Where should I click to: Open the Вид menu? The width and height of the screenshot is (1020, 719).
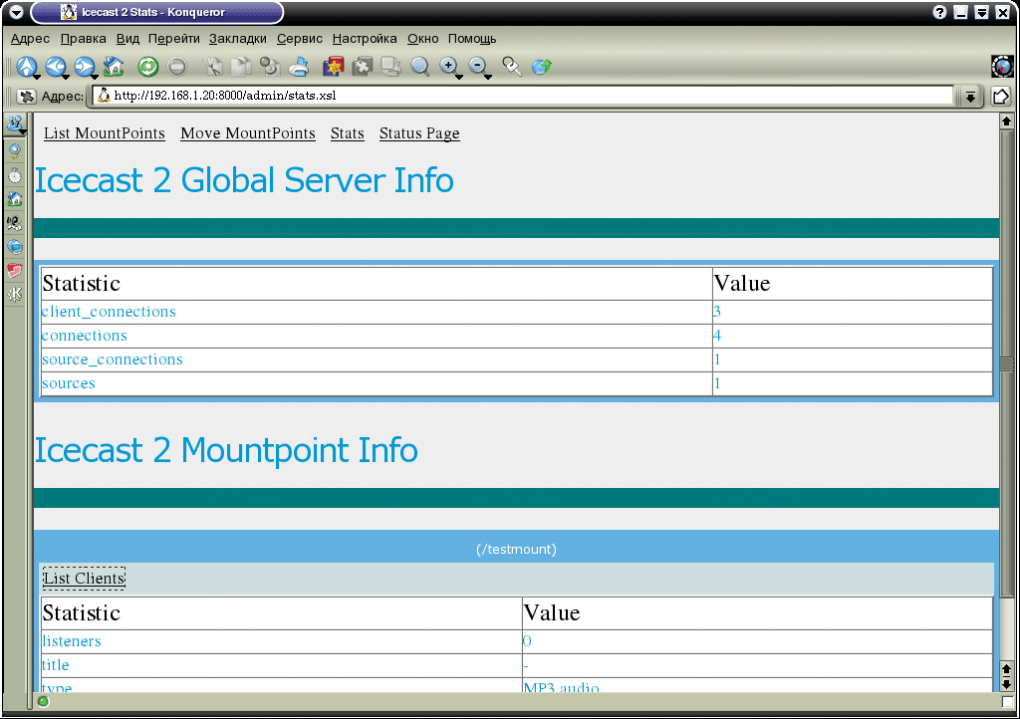[128, 39]
